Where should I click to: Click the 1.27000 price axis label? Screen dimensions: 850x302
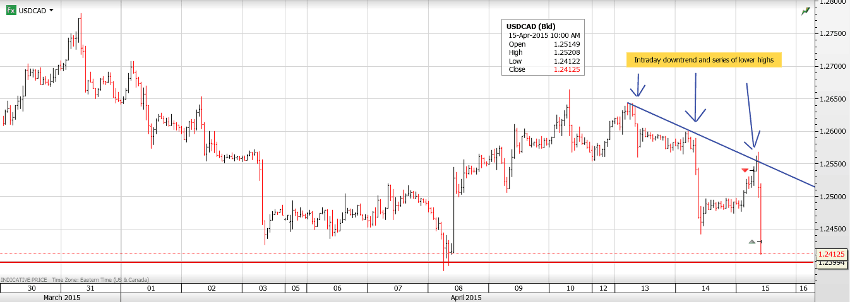(834, 66)
